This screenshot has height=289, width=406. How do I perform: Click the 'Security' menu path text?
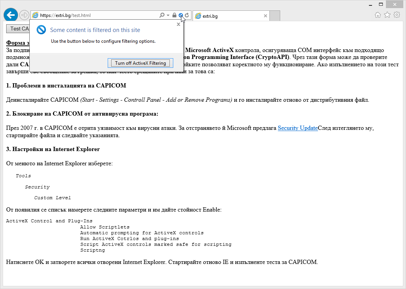(x=37, y=187)
